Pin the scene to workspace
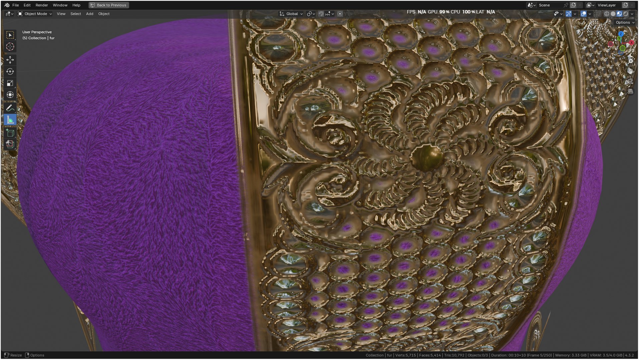 click(x=566, y=5)
